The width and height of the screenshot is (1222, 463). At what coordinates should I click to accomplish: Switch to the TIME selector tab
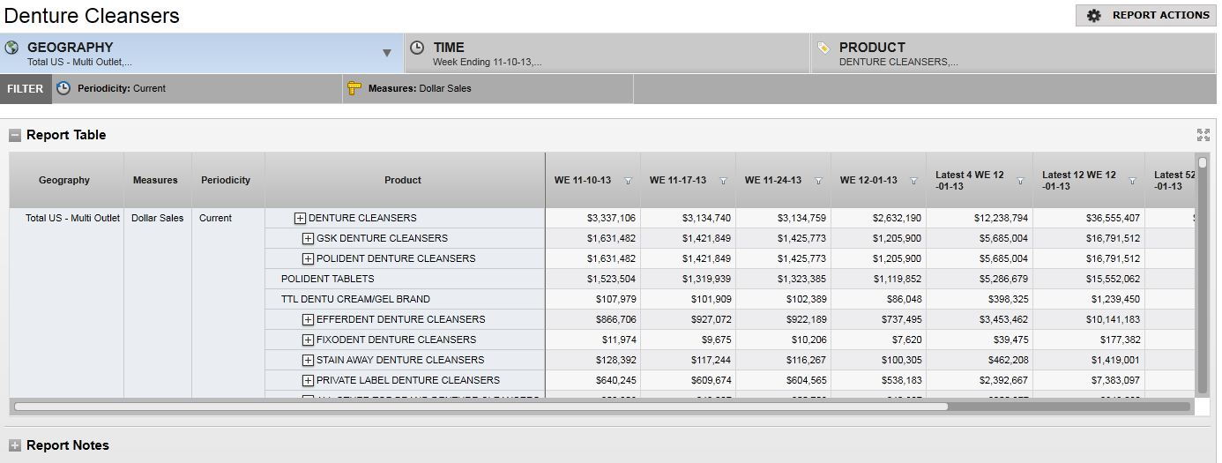click(607, 53)
